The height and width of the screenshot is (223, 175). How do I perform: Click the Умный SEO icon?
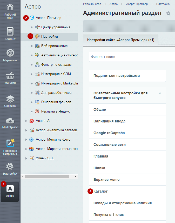pos(32,158)
